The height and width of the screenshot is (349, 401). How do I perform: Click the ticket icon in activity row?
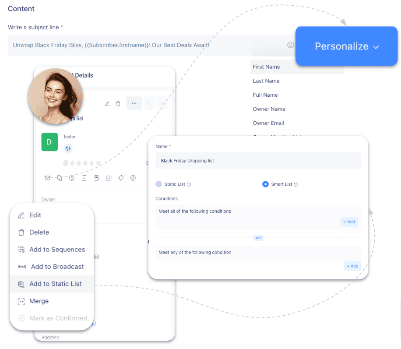(x=121, y=178)
